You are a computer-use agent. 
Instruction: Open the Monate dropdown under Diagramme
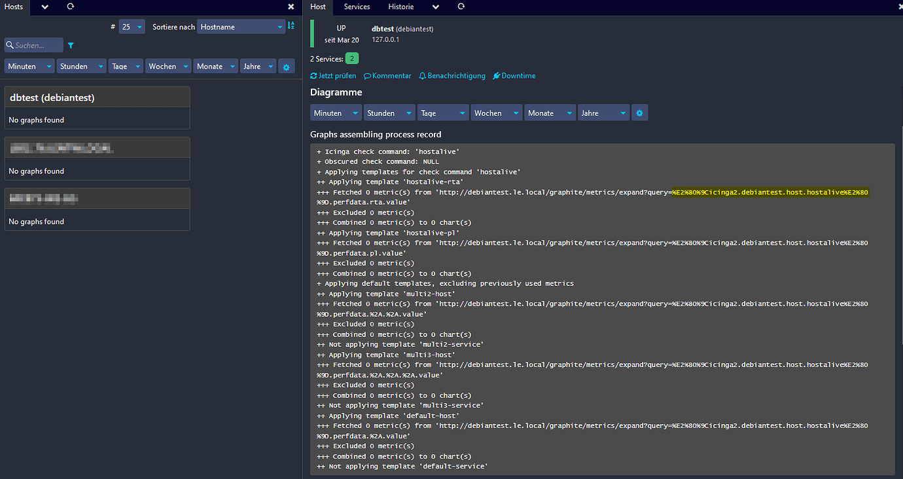(x=550, y=113)
